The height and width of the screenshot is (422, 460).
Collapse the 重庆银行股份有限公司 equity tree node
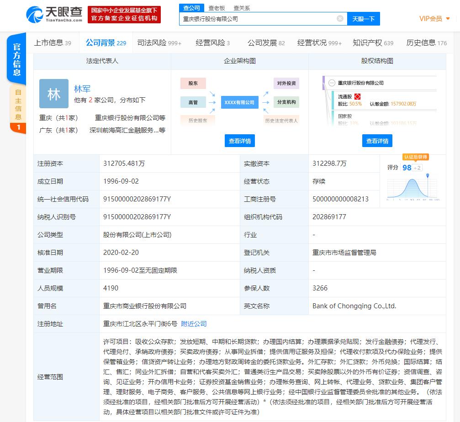click(332, 83)
